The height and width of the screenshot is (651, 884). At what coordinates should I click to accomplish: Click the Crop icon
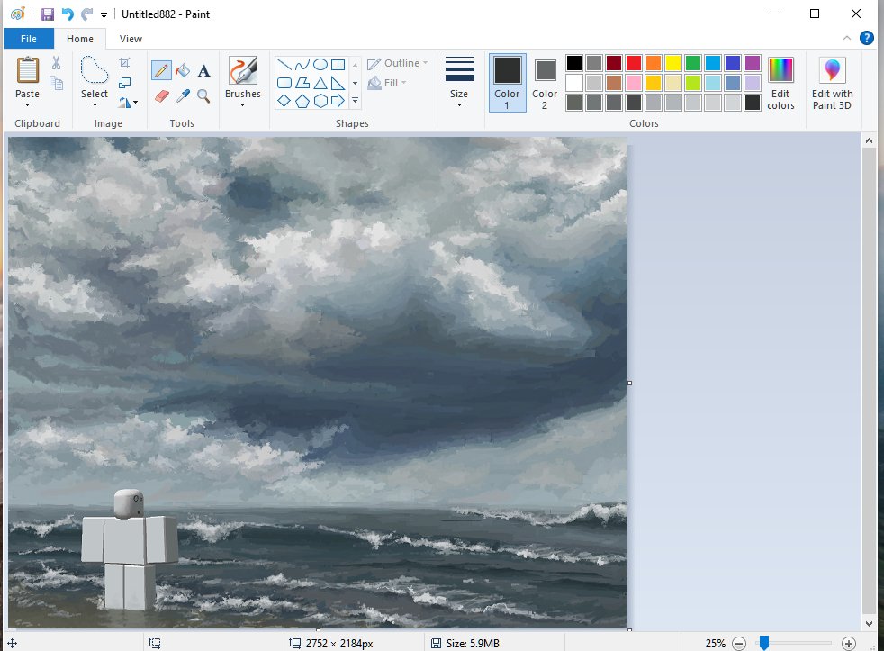[125, 62]
